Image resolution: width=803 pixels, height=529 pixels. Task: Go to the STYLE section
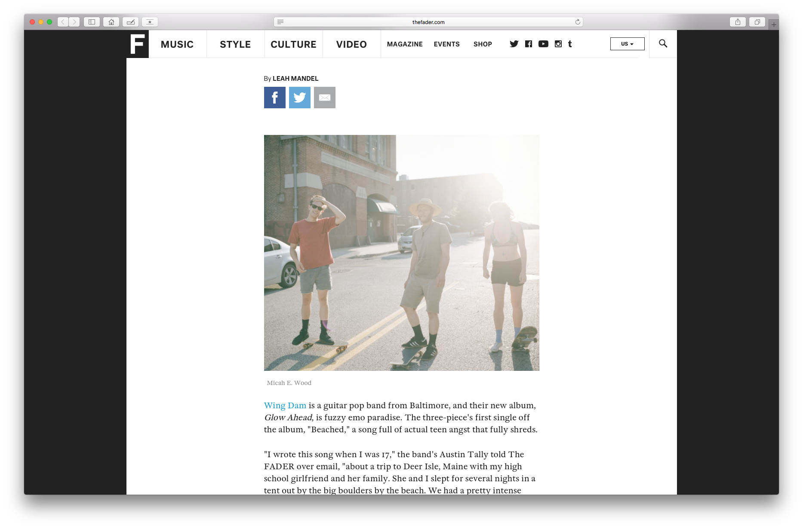coord(235,44)
